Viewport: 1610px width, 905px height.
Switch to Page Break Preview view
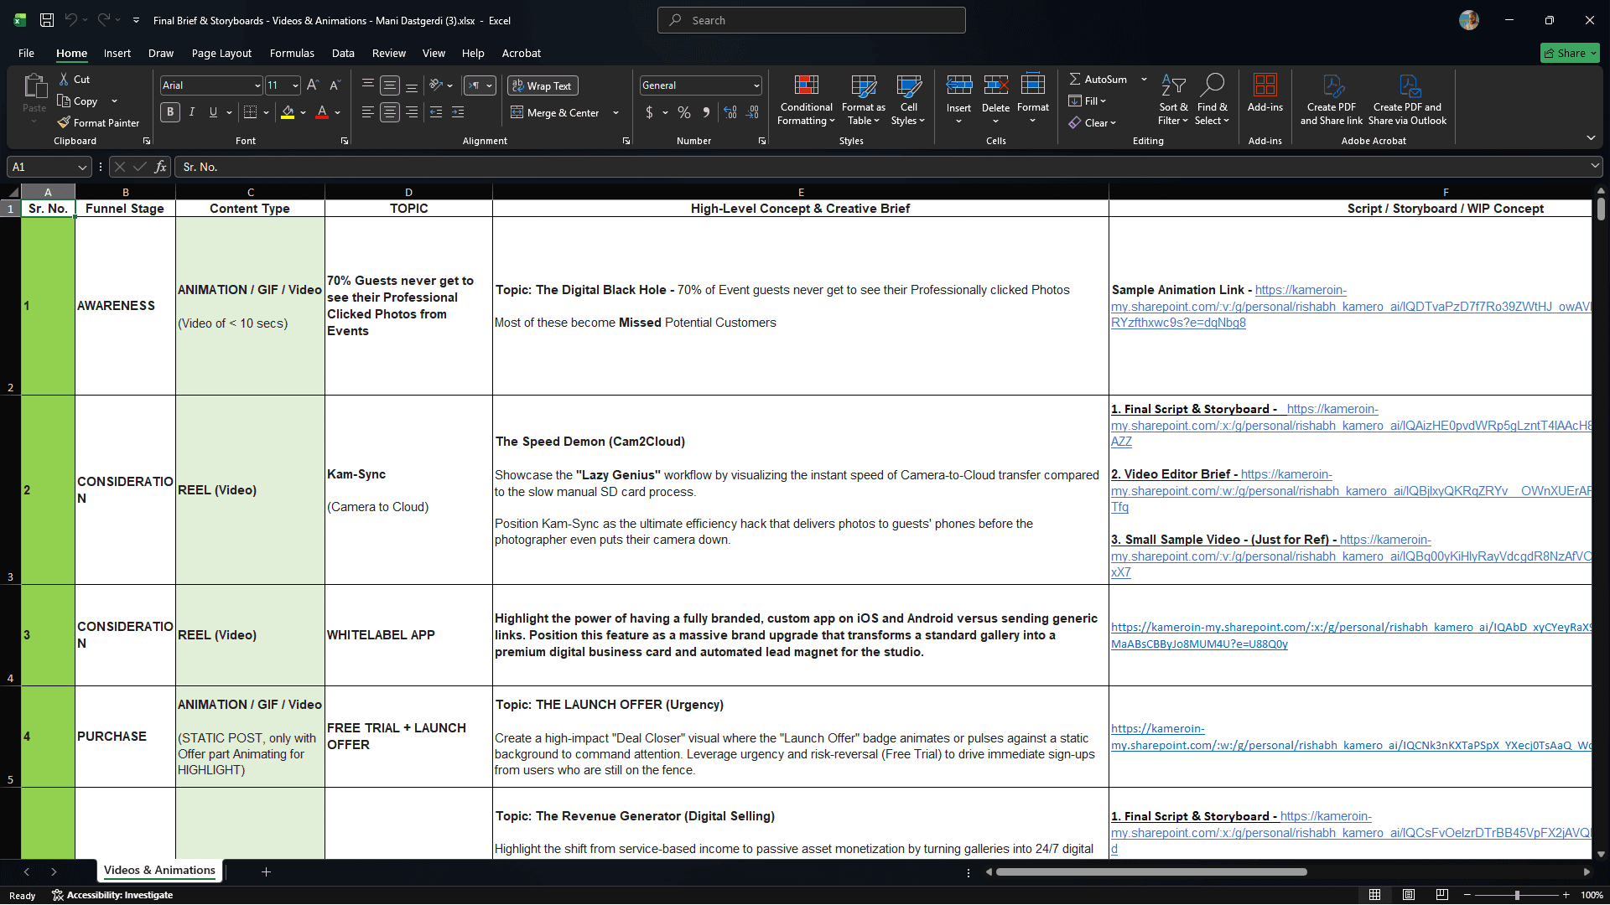(x=1442, y=895)
